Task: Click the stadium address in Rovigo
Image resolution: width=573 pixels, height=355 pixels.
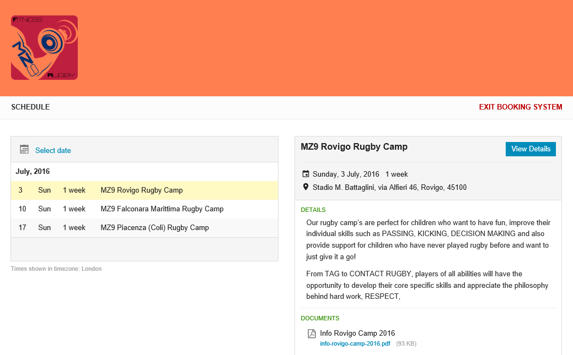Action: coord(389,188)
